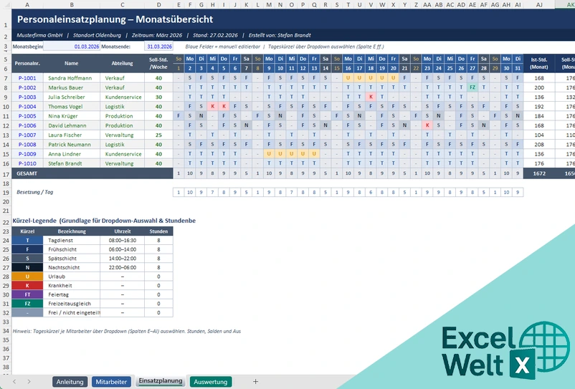Click the name Patrick Neumann
Image resolution: width=575 pixels, height=389 pixels.
70,145
